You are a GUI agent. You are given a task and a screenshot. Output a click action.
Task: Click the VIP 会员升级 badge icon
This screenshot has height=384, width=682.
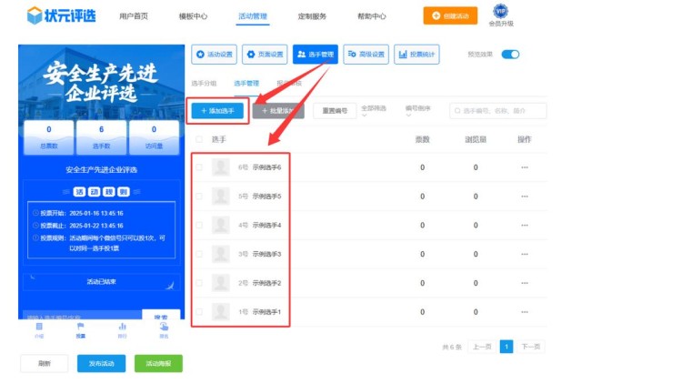[500, 11]
